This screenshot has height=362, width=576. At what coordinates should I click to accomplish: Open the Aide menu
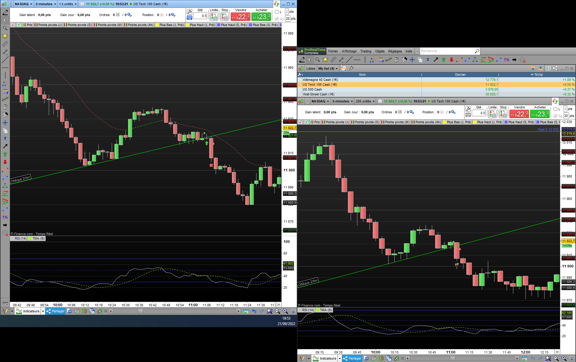(409, 51)
